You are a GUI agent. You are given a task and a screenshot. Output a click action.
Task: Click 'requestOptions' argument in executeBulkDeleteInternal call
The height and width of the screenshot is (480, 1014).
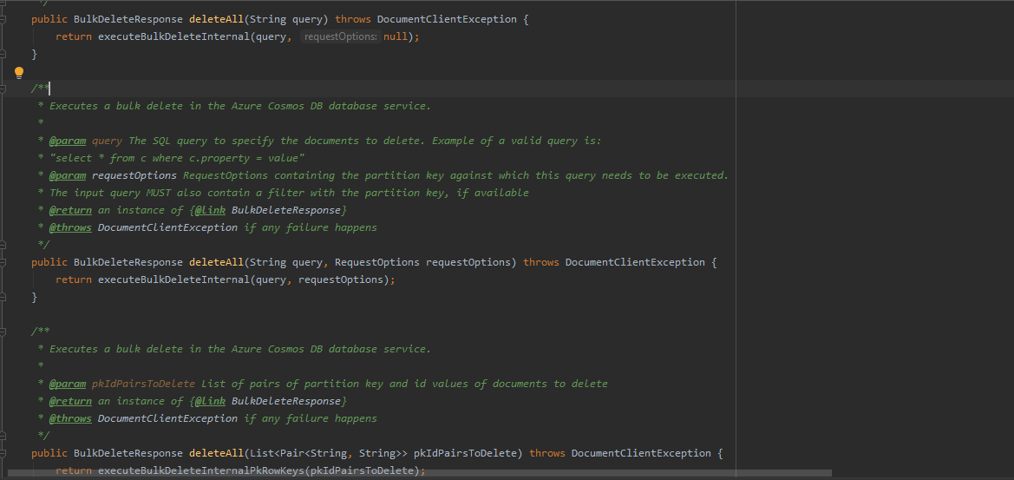point(341,279)
